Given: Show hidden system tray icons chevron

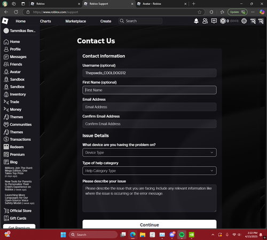Looking at the screenshot, I should (213, 235).
